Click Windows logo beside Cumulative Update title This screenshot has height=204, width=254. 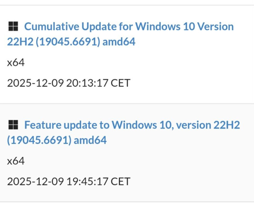[13, 26]
